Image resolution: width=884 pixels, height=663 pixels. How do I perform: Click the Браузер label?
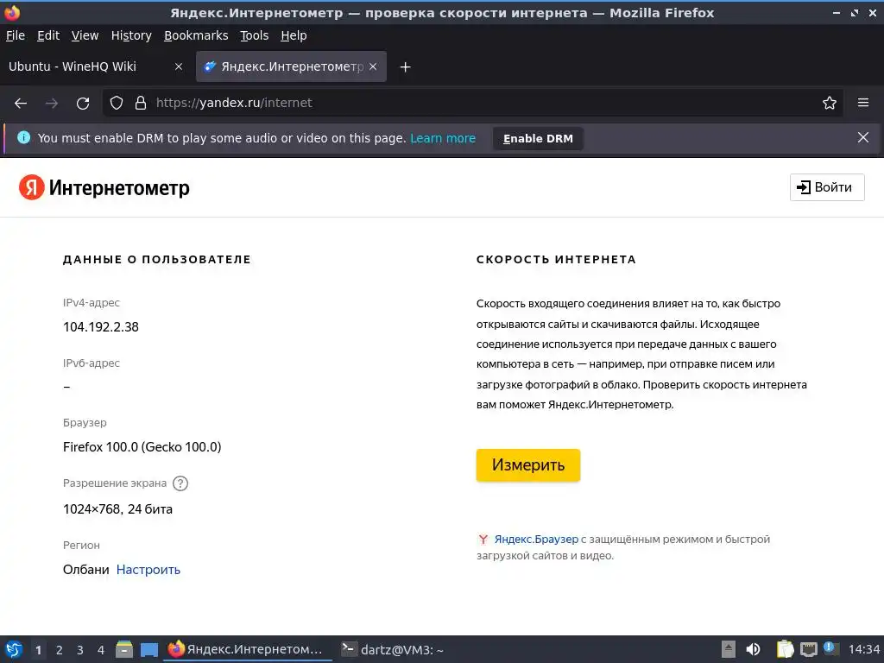(x=85, y=423)
